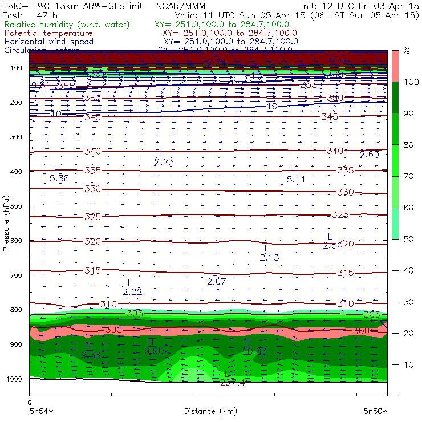
Task: Click the pressure axis '500' label
Action: pos(16,206)
